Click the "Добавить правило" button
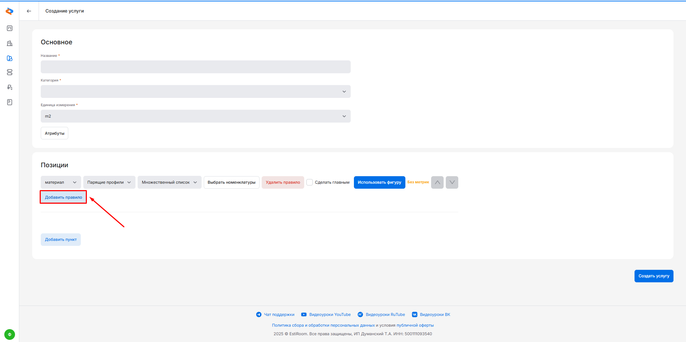This screenshot has width=686, height=342. (63, 197)
